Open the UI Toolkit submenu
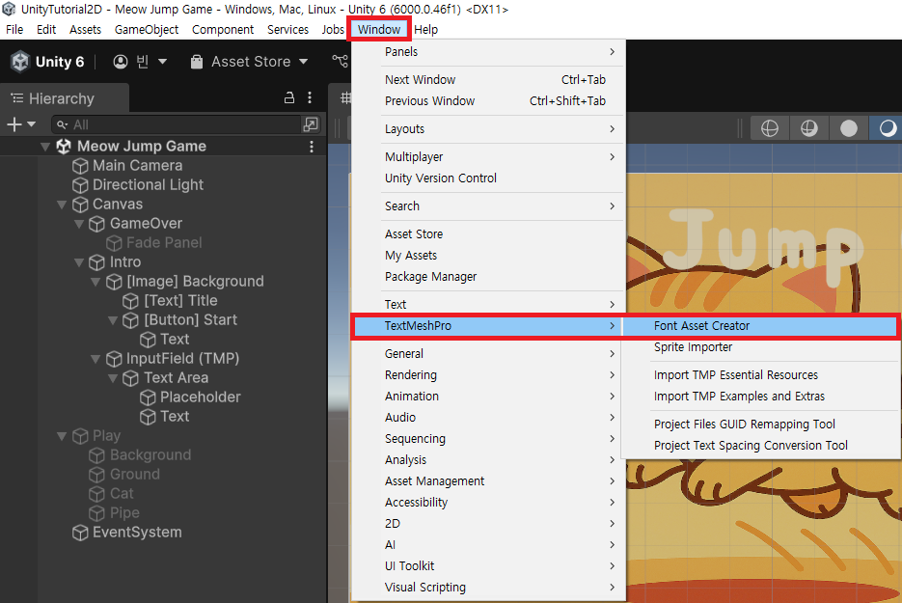902x603 pixels. 488,566
